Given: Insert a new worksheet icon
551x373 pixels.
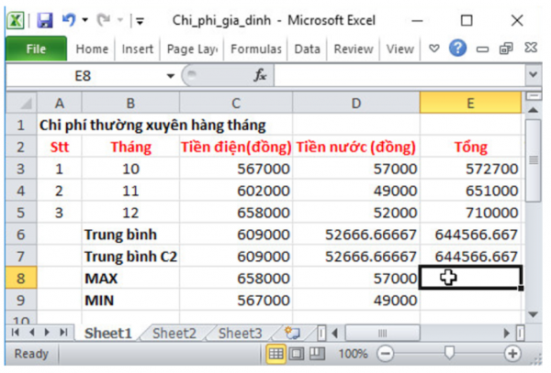Looking at the screenshot, I should point(292,333).
